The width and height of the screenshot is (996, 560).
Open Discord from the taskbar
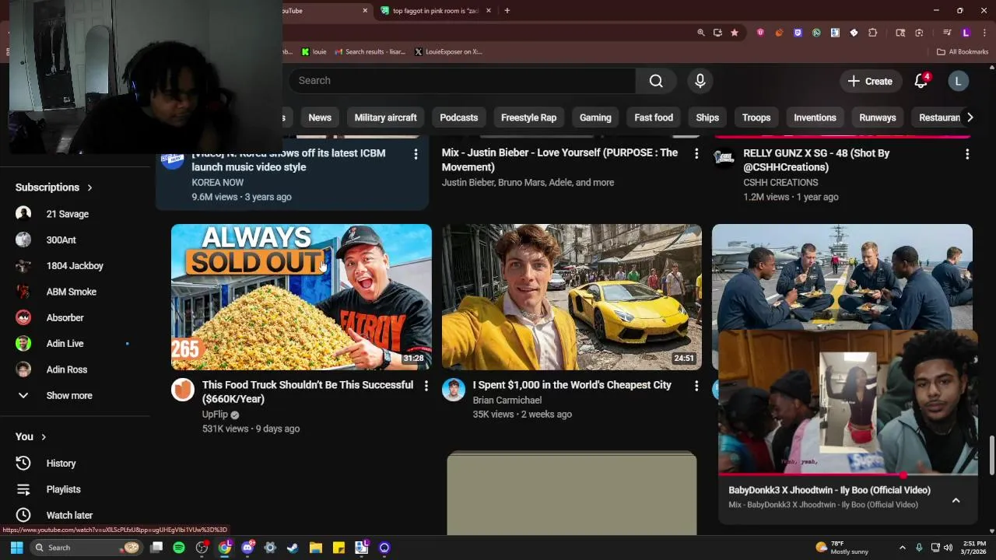(247, 548)
